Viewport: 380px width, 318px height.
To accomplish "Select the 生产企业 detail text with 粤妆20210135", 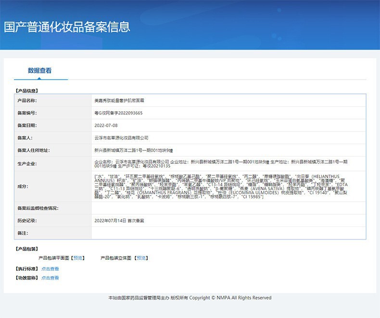I will 221,164.
